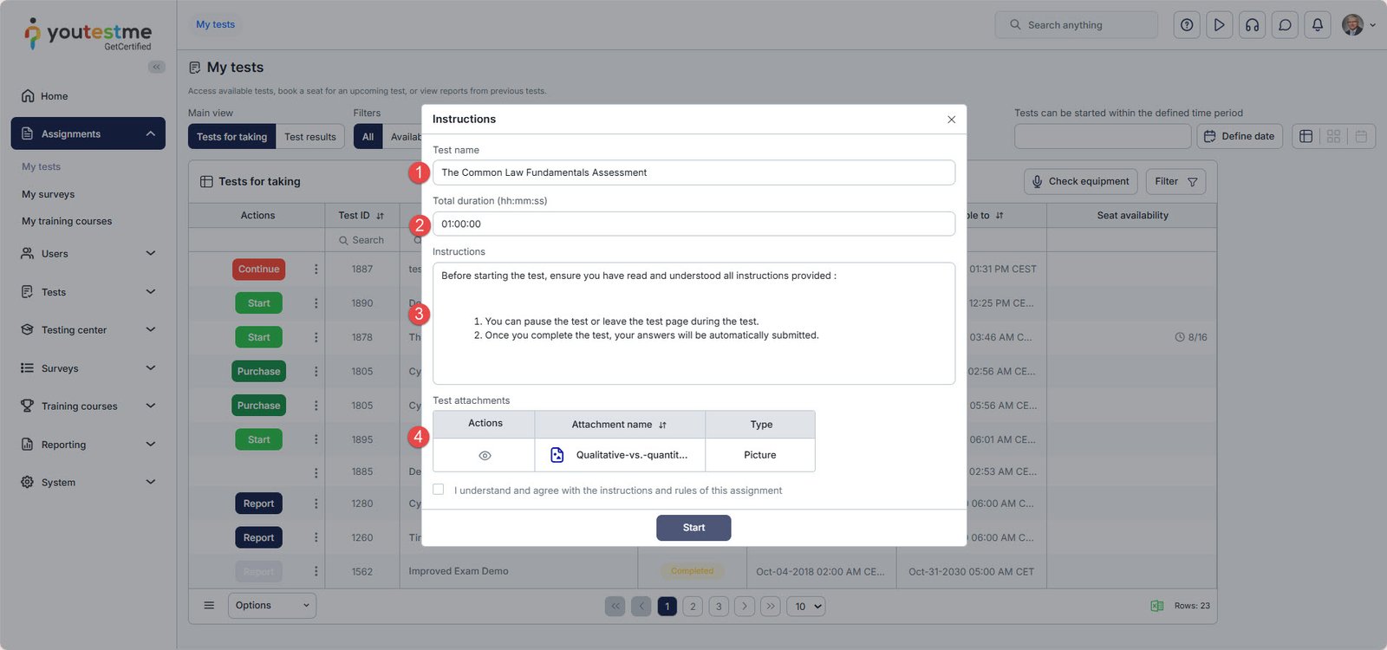Switch to the Test results tab
Viewport: 1387px width, 650px height.
pos(309,137)
